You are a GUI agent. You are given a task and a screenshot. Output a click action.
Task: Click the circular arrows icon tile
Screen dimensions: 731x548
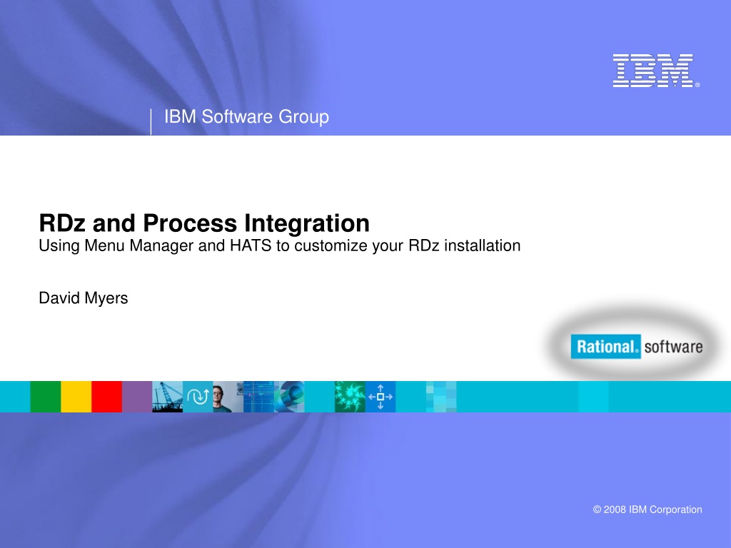tap(198, 397)
